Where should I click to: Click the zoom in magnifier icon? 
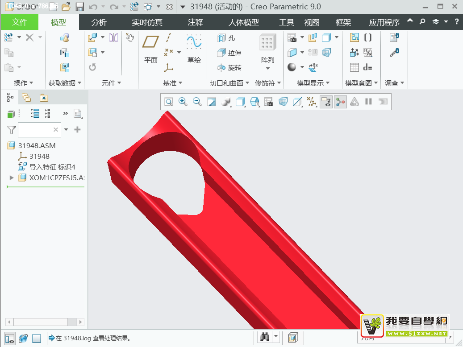point(183,102)
